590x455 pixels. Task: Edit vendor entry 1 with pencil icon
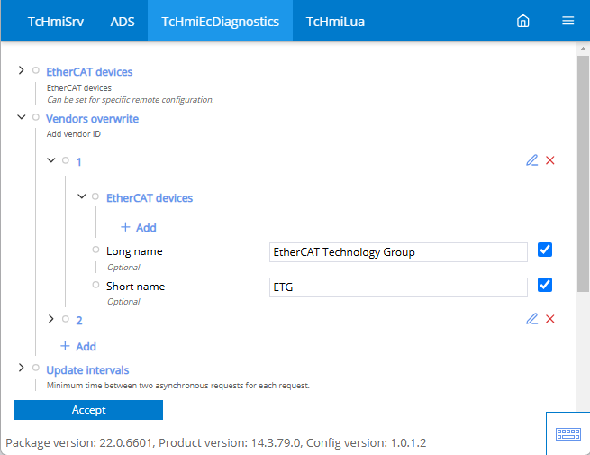[531, 160]
